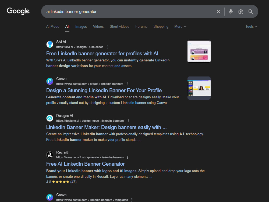Open more options for Canva templates result
Image resolution: width=269 pixels, height=202 pixels.
tap(132, 200)
